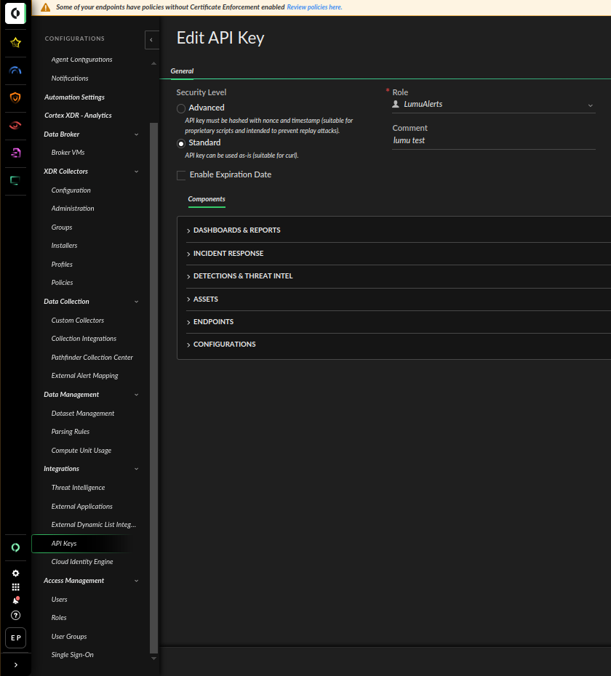The image size is (611, 676).
Task: Open the apps grid icon
Action: (15, 587)
